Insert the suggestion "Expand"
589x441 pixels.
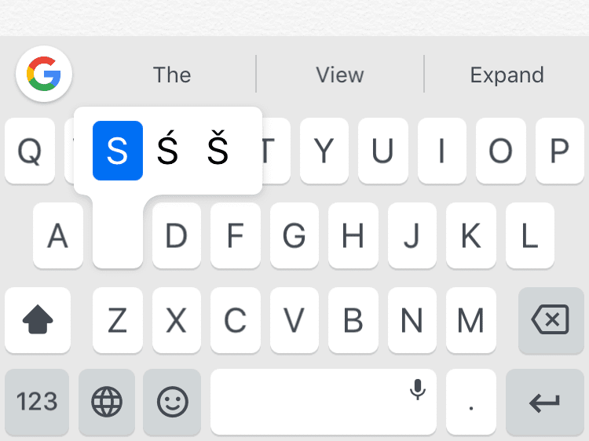pos(507,75)
